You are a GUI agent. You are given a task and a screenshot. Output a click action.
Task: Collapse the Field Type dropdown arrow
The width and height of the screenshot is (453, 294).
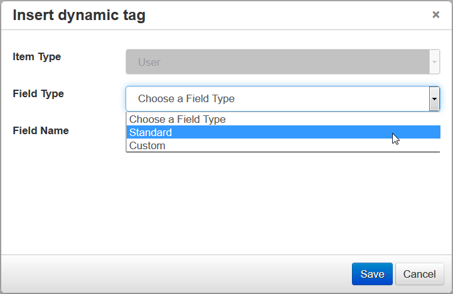[x=434, y=99]
